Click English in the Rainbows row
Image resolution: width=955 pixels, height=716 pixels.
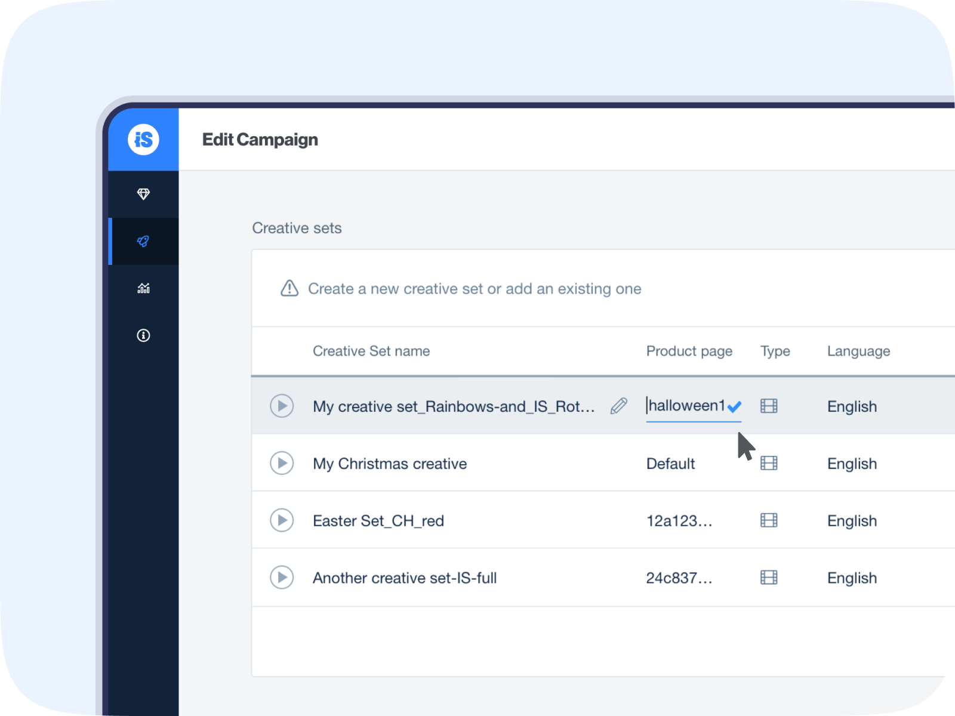pos(852,406)
